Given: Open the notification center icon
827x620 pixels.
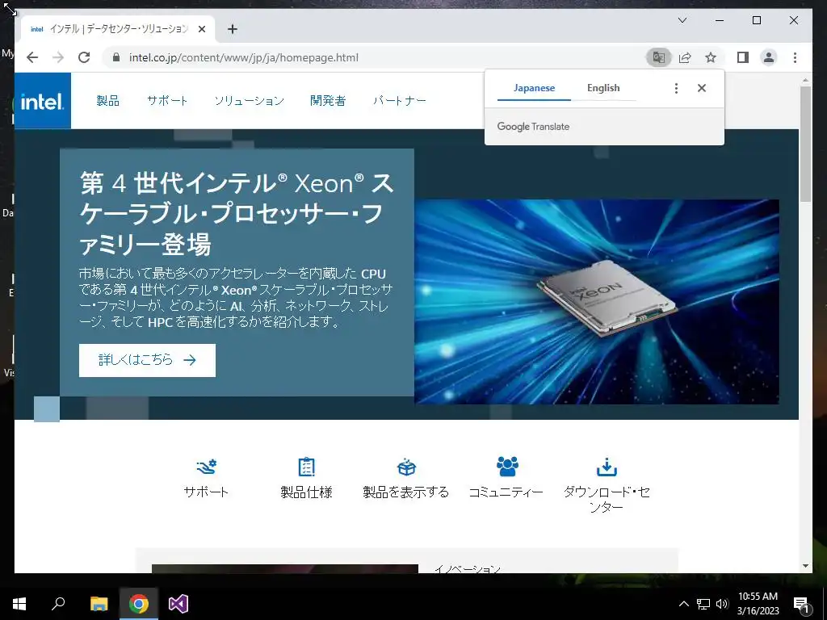Looking at the screenshot, I should [x=800, y=604].
